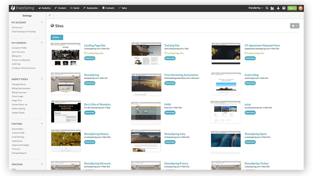Open Billing Info

click(x=17, y=56)
